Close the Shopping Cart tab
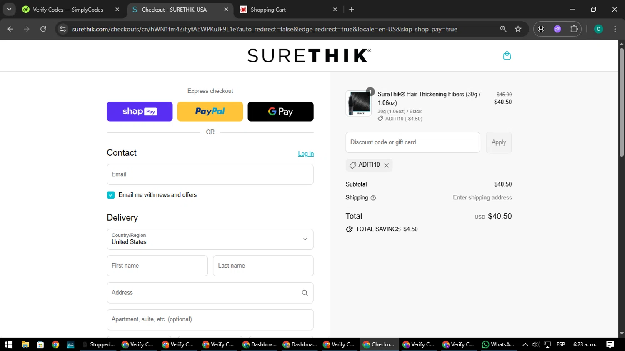The height and width of the screenshot is (351, 625). pyautogui.click(x=335, y=10)
